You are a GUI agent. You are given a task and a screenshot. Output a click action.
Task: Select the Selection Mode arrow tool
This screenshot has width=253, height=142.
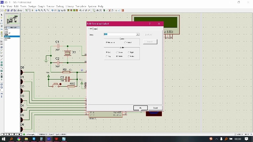point(2,15)
